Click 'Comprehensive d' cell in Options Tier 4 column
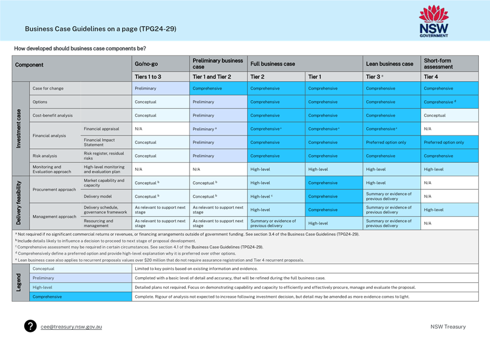 [450, 102]
